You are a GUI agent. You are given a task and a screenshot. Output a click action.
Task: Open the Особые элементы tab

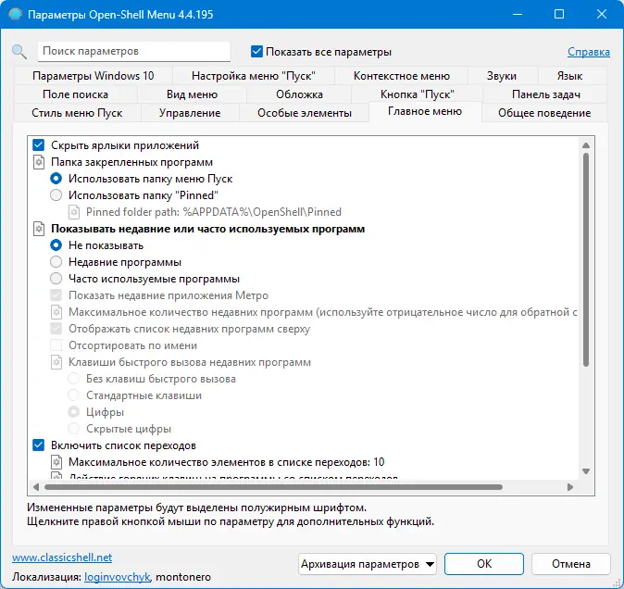[305, 113]
